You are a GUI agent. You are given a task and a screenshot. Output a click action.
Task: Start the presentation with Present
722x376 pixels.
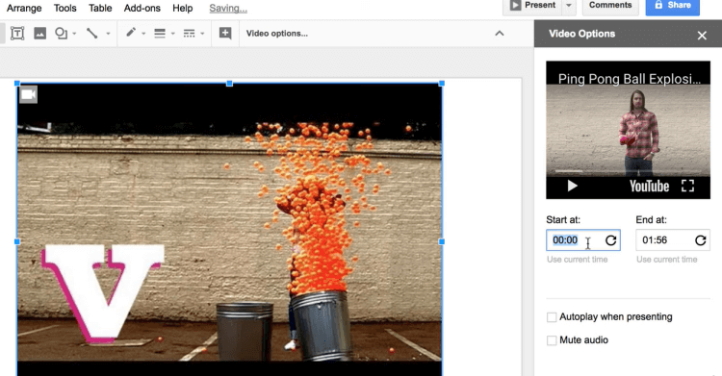click(532, 6)
